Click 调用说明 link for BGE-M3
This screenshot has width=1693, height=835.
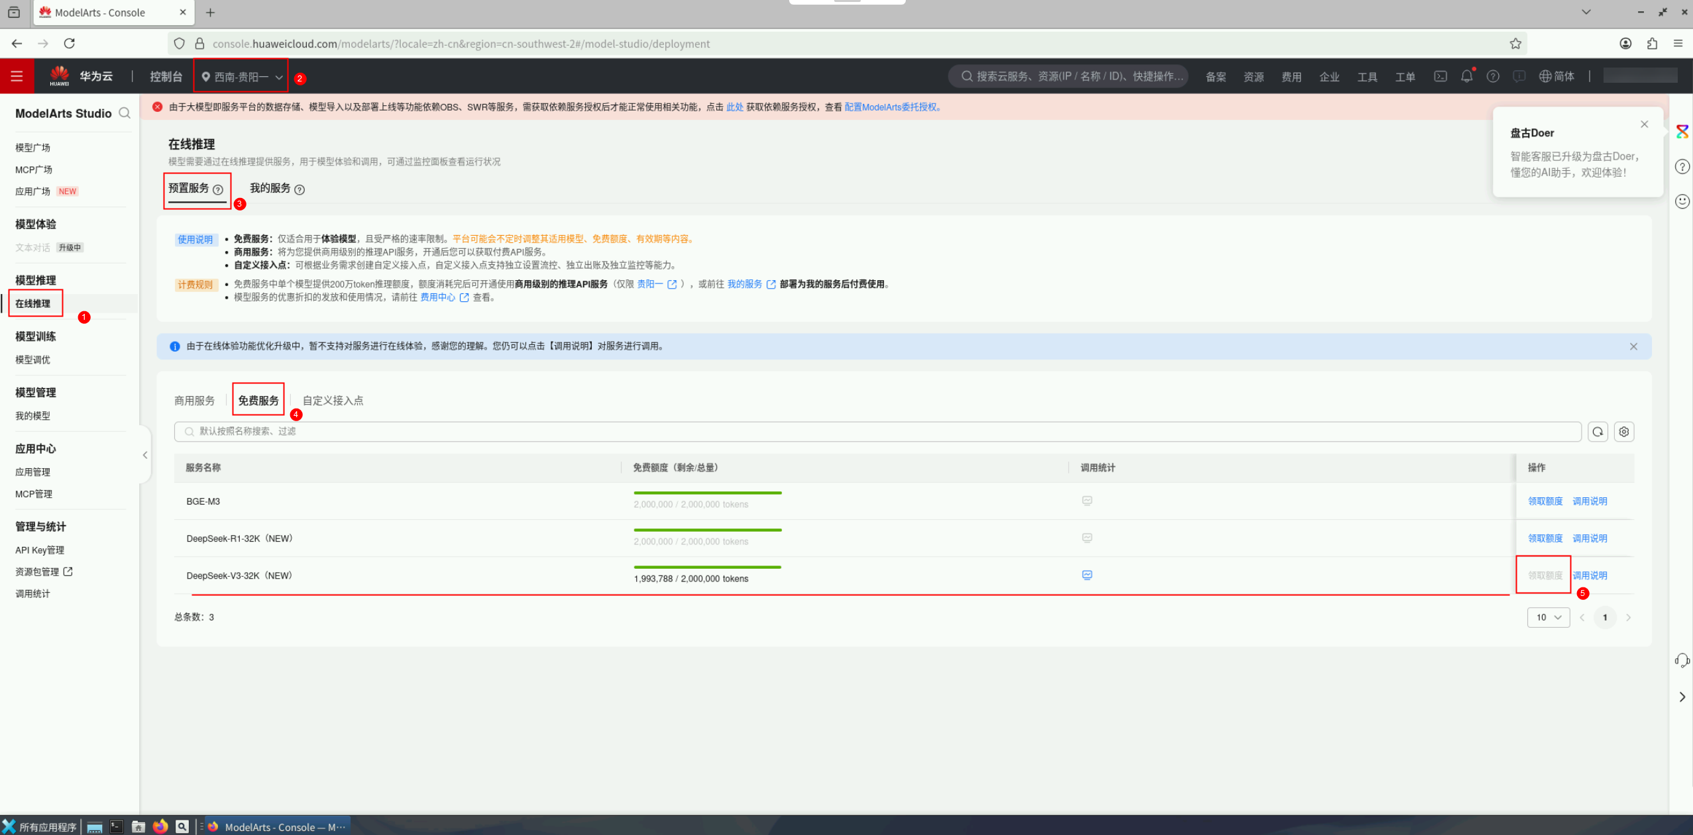(1590, 501)
